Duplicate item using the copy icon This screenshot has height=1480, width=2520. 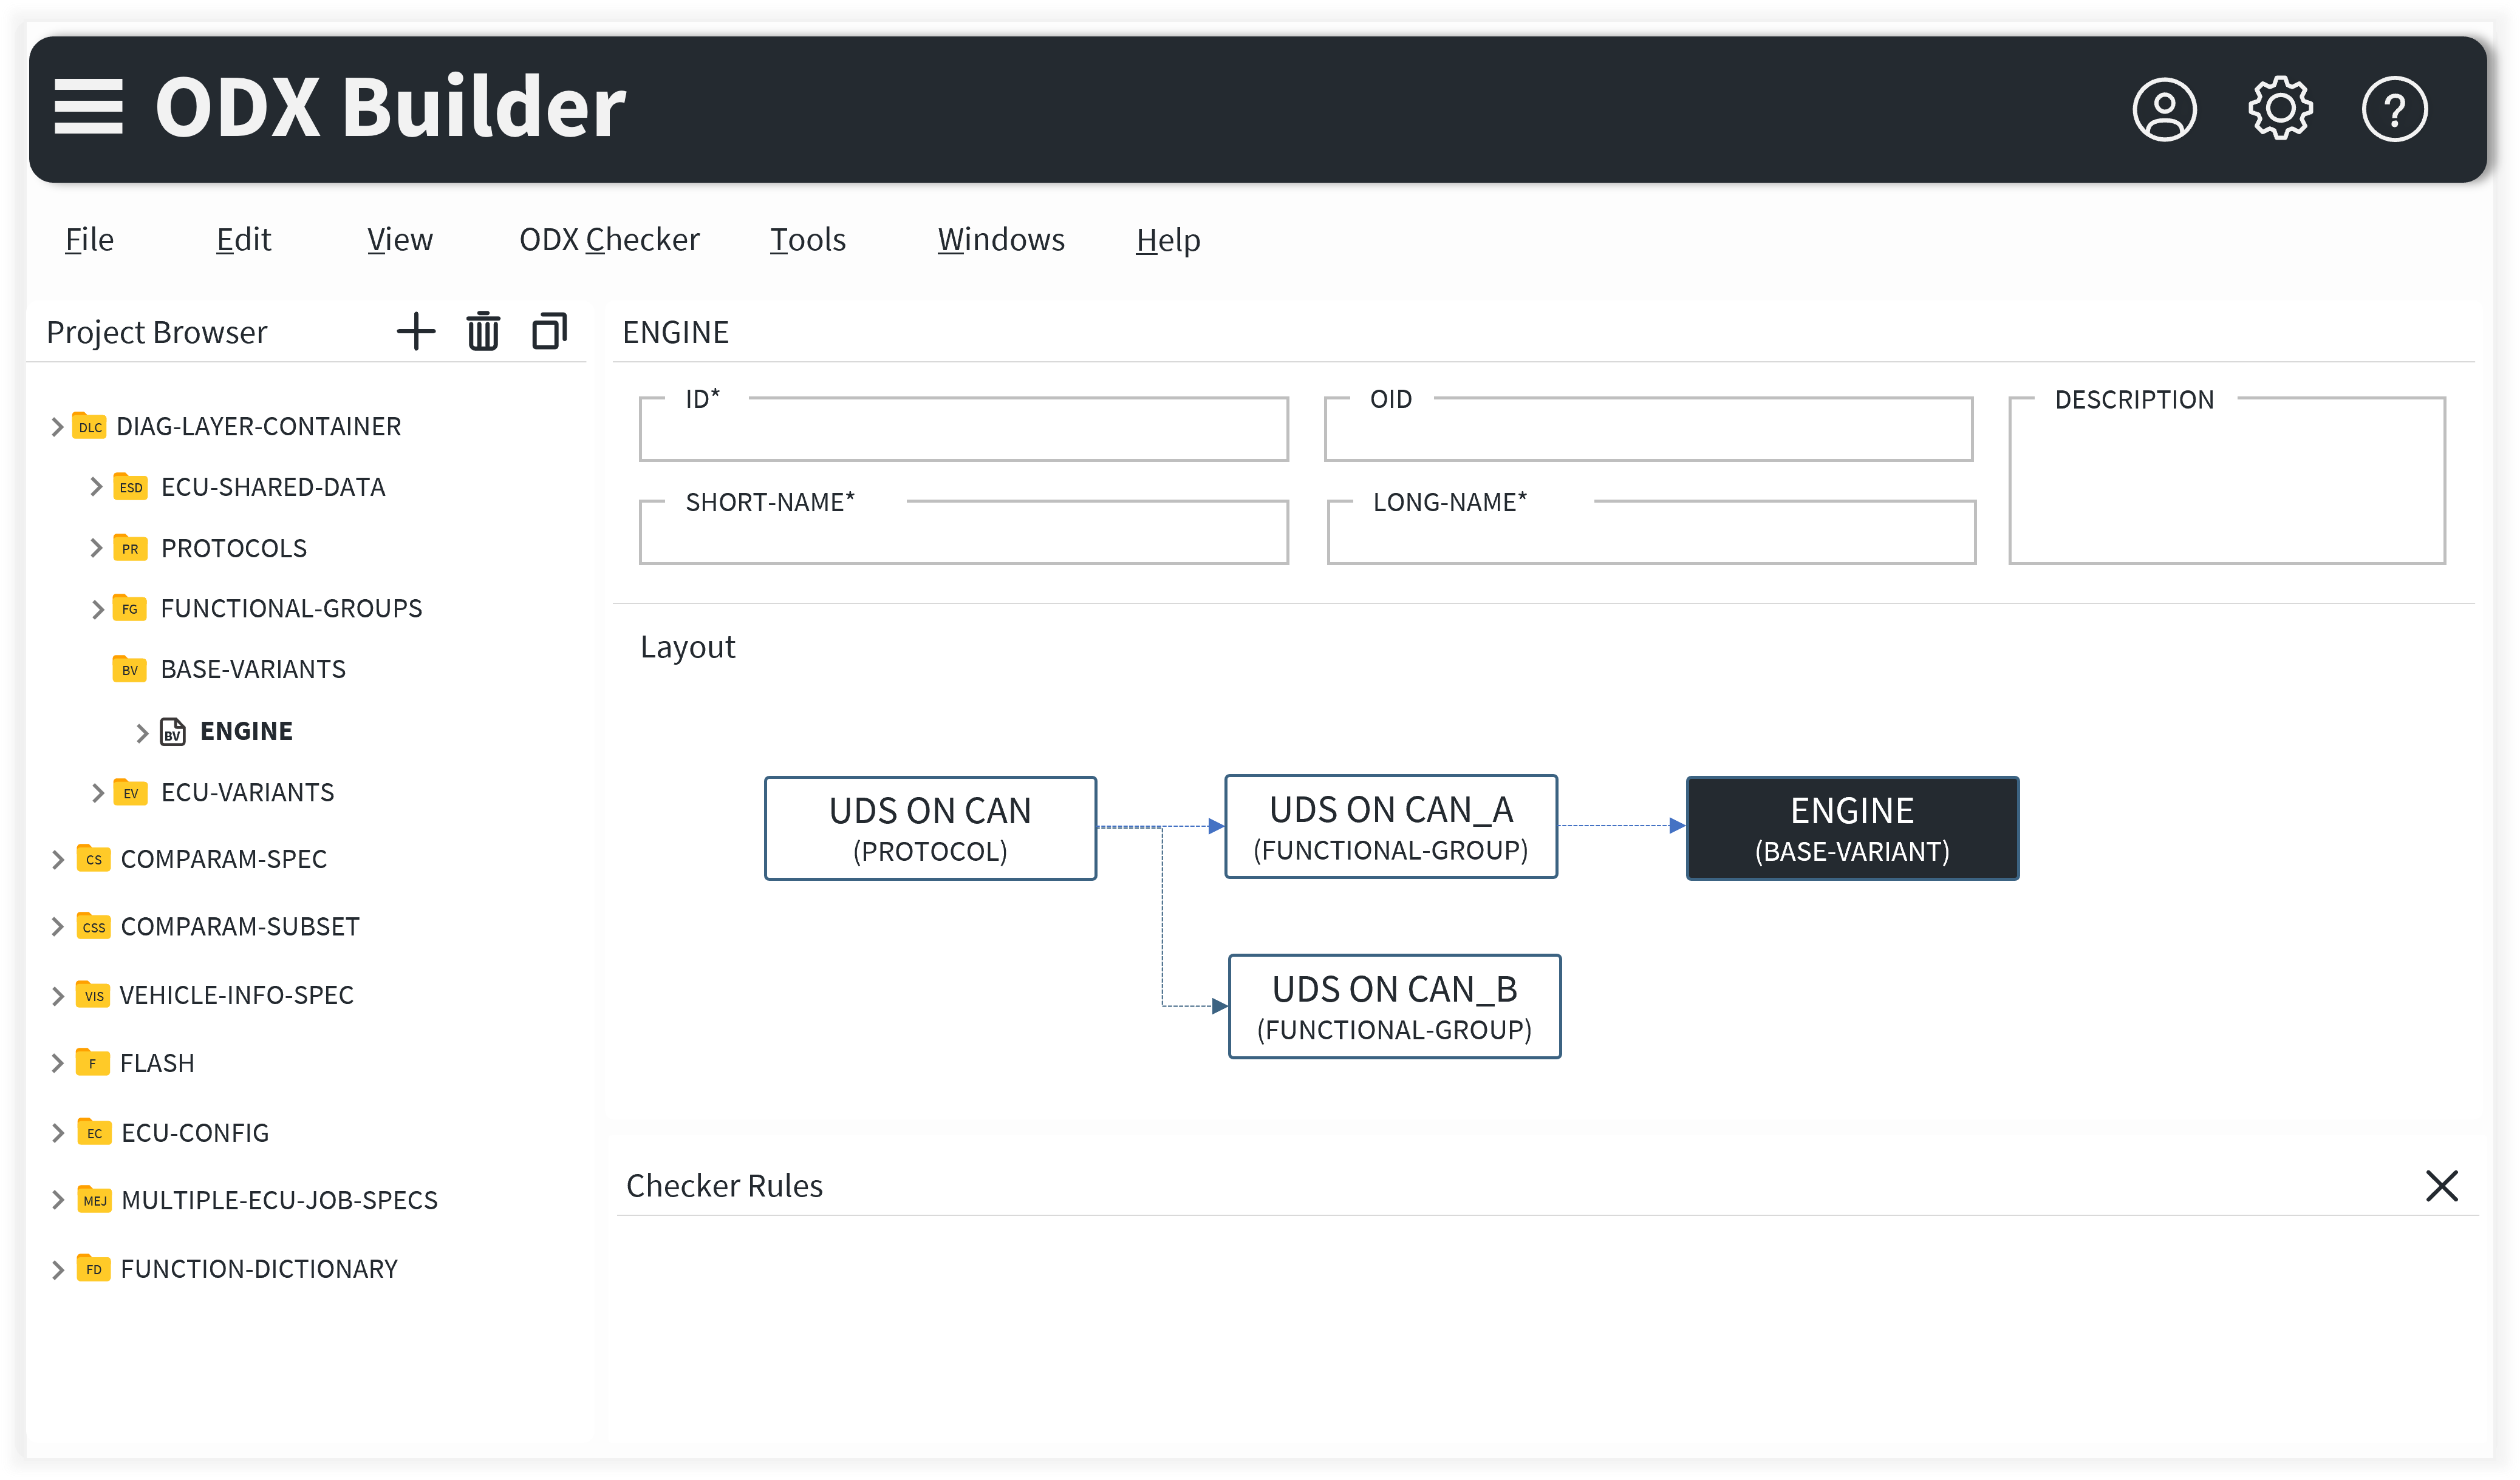pos(549,332)
